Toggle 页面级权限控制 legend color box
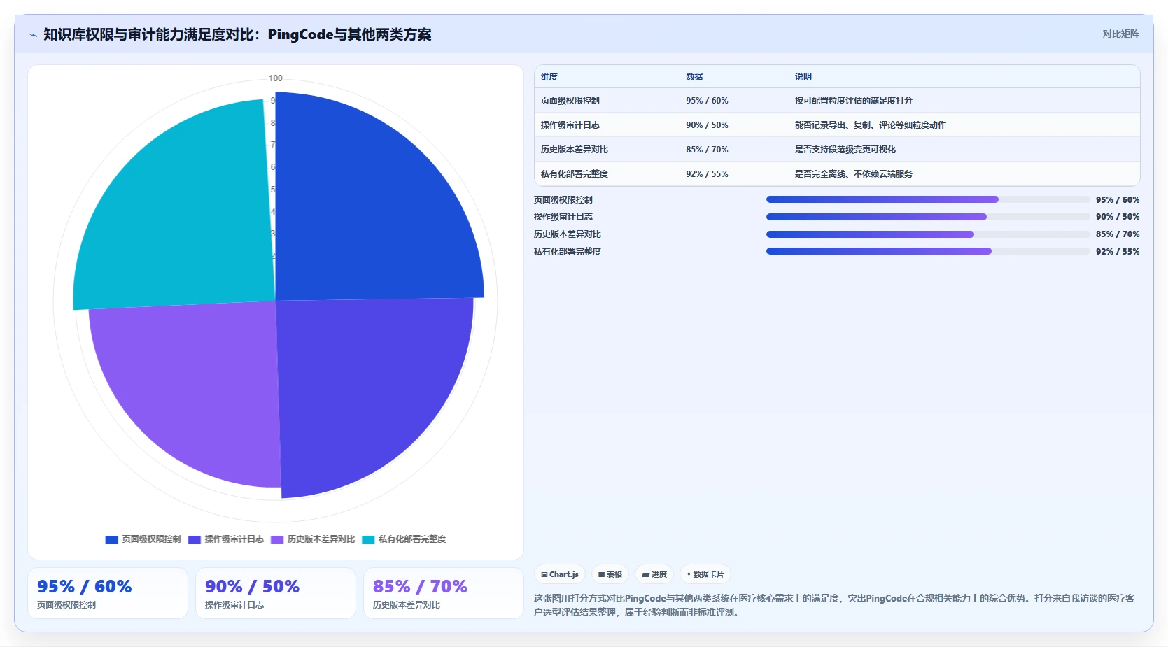1168x647 pixels. point(111,539)
